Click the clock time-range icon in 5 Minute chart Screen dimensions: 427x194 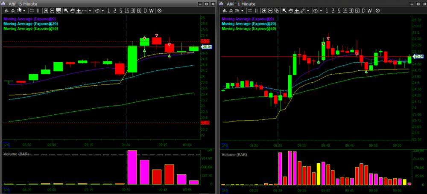click(97, 10)
